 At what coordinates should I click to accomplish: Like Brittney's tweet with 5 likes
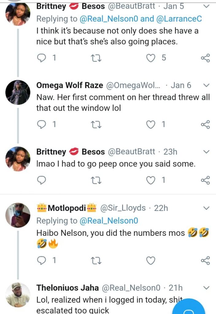tap(151, 58)
